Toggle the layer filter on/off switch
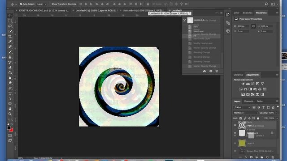Screen dimensions: 287x161 (x=278, y=107)
